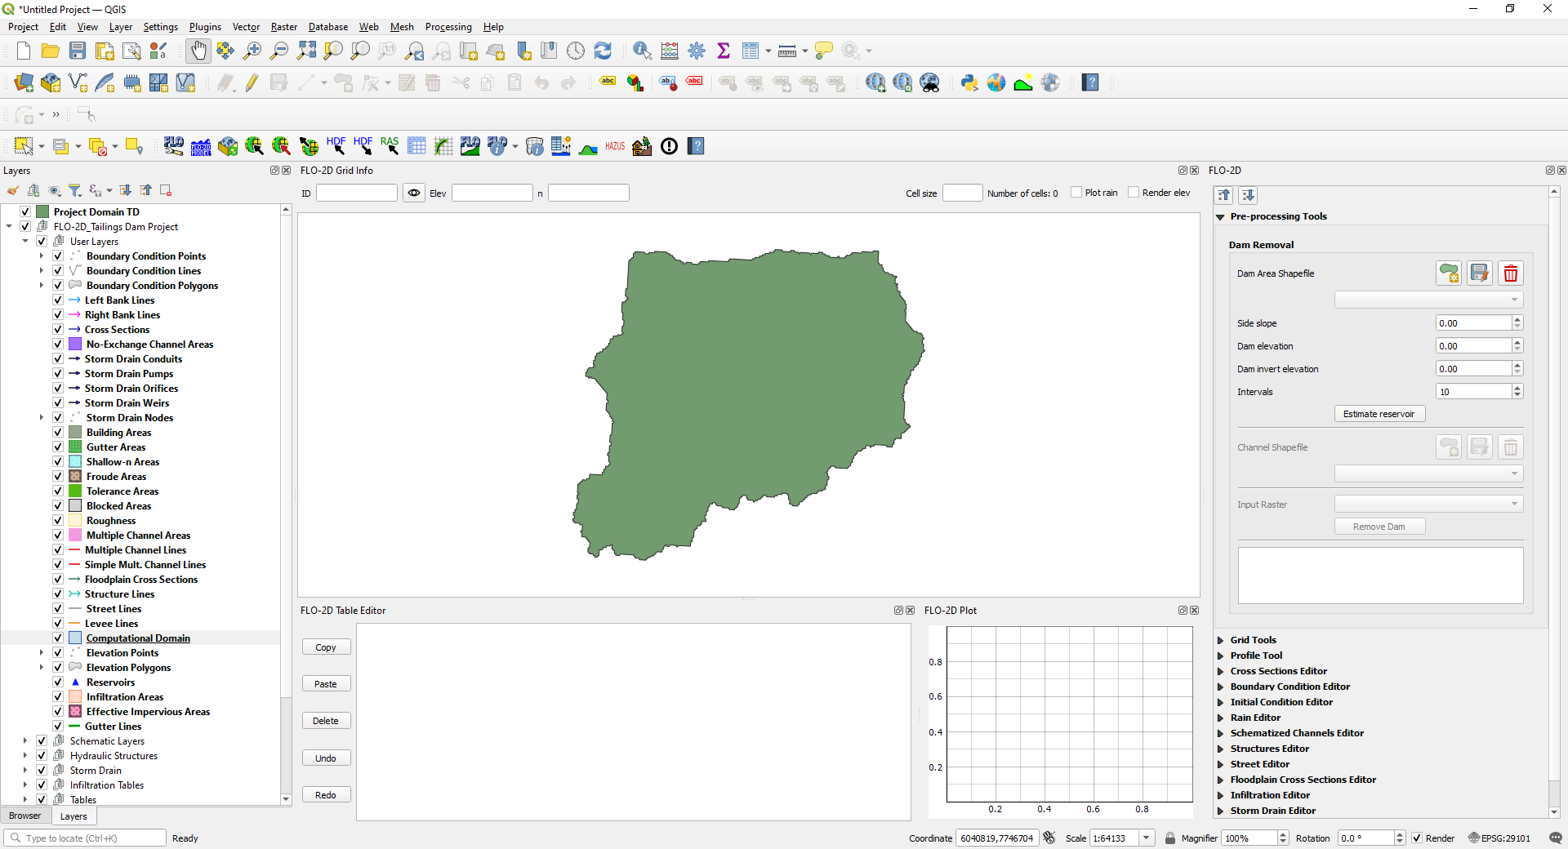Open the Processing menu
The height and width of the screenshot is (849, 1568).
tap(448, 27)
